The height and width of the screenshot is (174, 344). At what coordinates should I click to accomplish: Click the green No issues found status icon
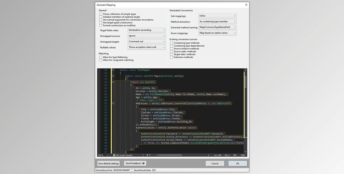(x=114, y=155)
